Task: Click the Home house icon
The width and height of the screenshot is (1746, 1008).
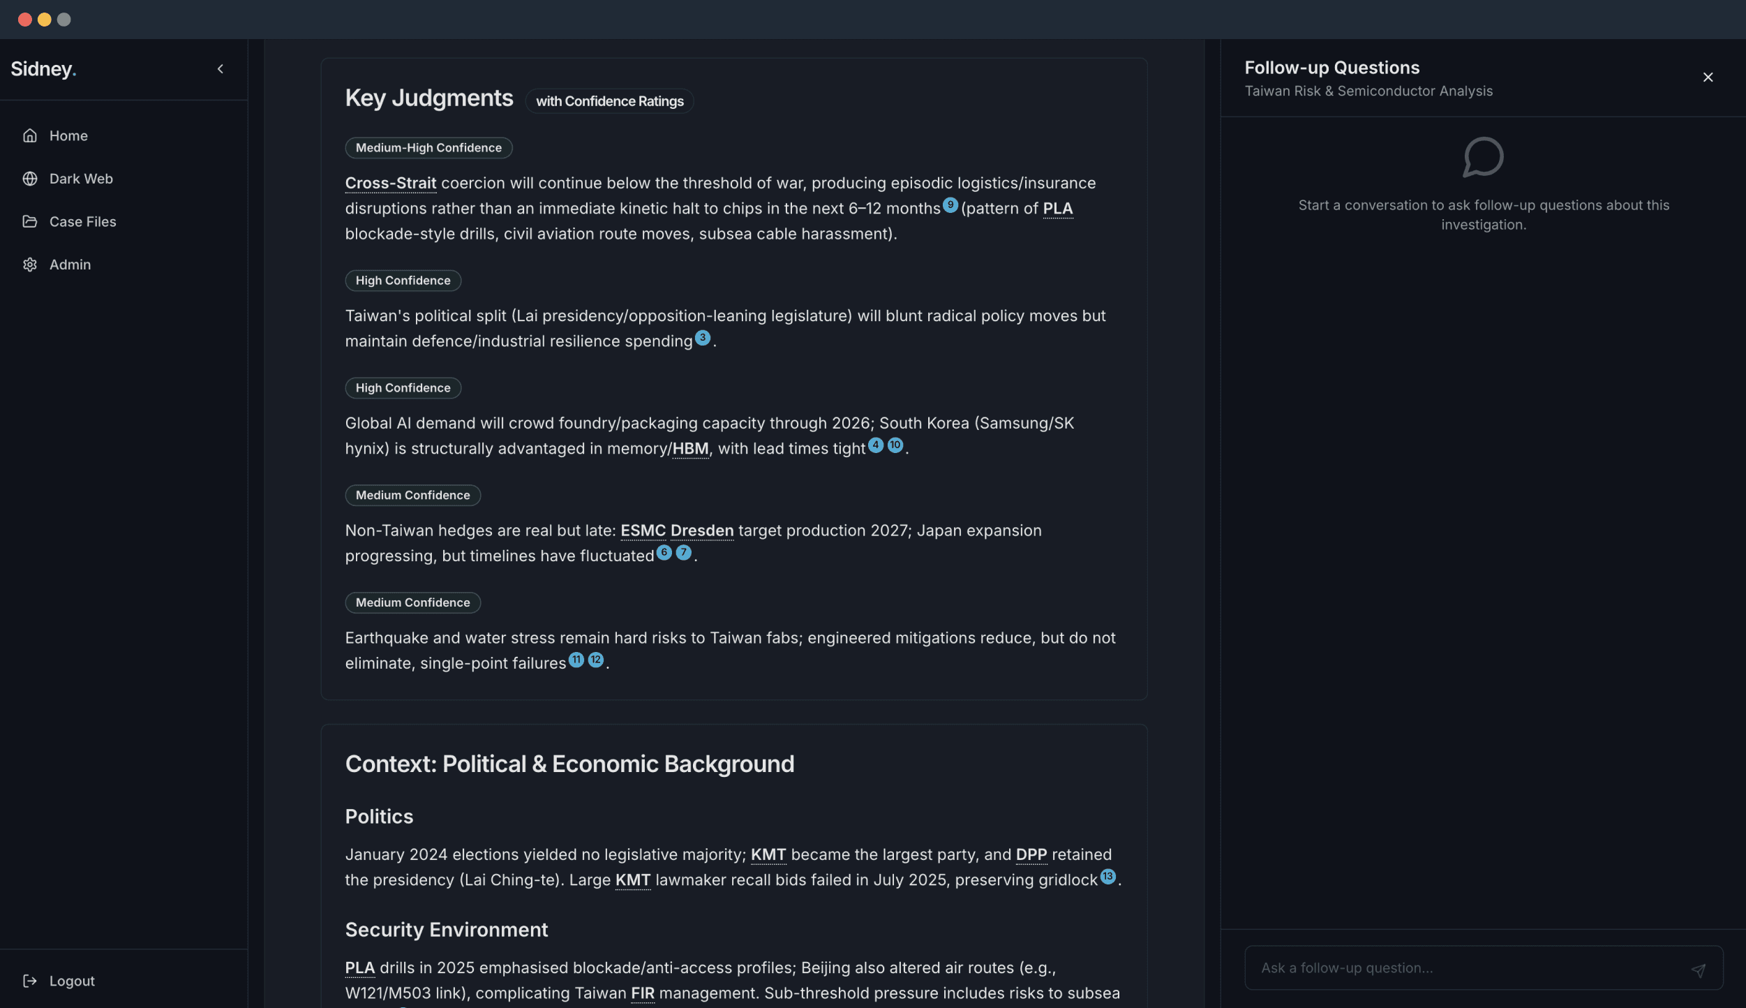Action: coord(29,135)
